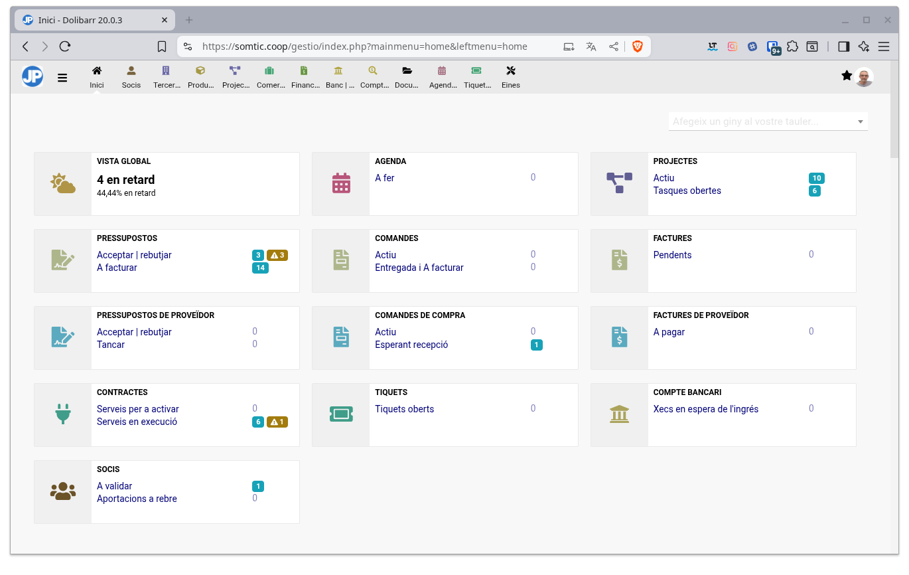The image size is (909, 575).
Task: Go to the Inici home menu
Action: point(97,76)
